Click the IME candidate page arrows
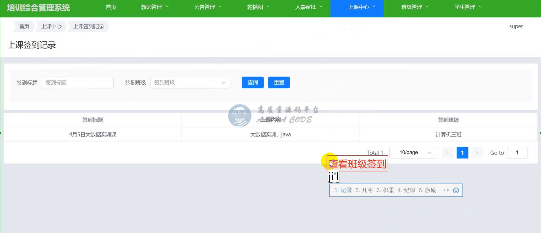 [446, 190]
